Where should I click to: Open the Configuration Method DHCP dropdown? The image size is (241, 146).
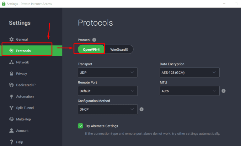coord(107,109)
